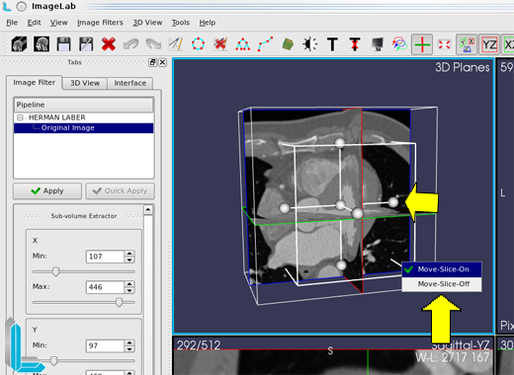Click the undo arrow icon

(130, 44)
